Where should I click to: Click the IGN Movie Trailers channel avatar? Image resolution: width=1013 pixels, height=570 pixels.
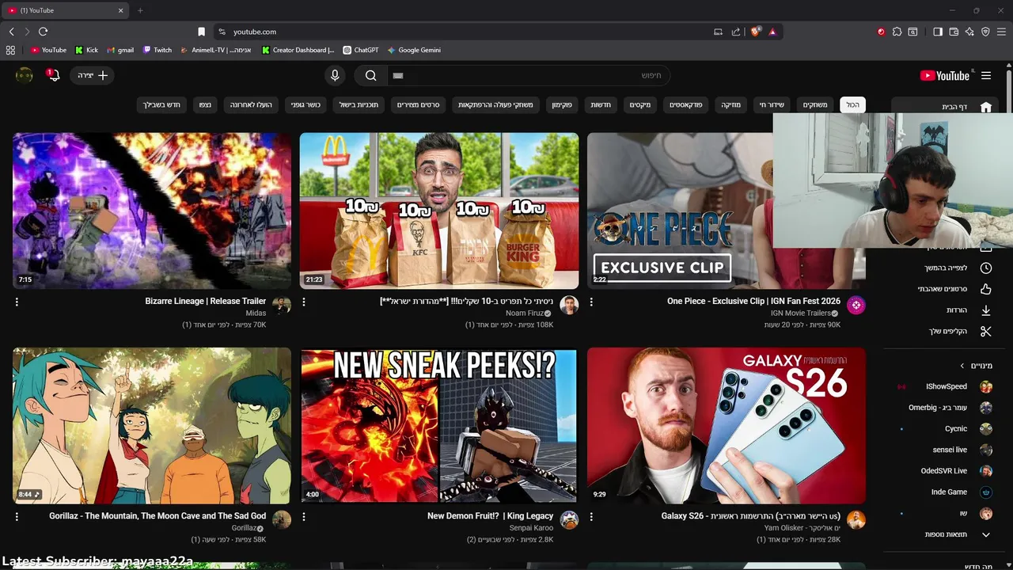(856, 306)
